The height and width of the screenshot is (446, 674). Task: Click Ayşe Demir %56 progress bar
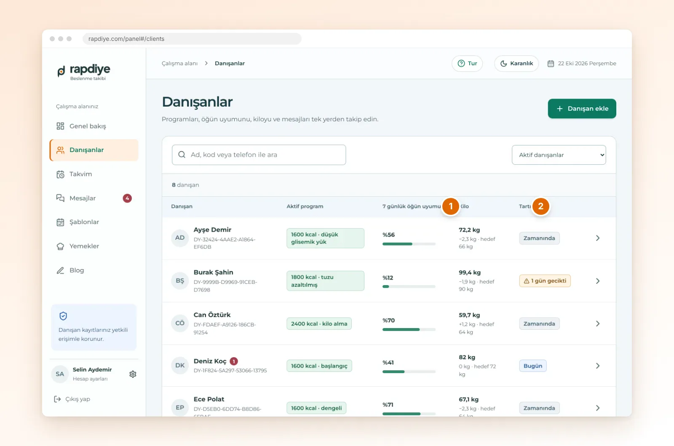(409, 244)
